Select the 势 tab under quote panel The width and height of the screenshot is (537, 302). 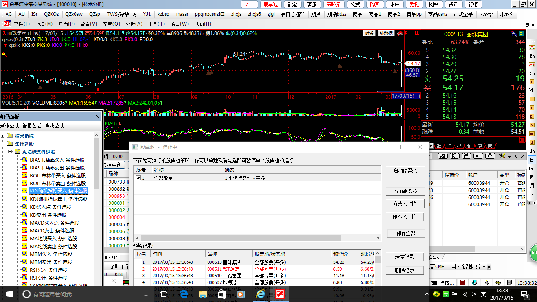pos(449,145)
